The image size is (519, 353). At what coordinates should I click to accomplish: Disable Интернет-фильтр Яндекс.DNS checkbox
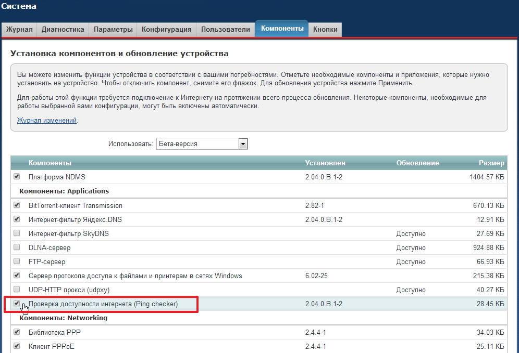tap(17, 219)
